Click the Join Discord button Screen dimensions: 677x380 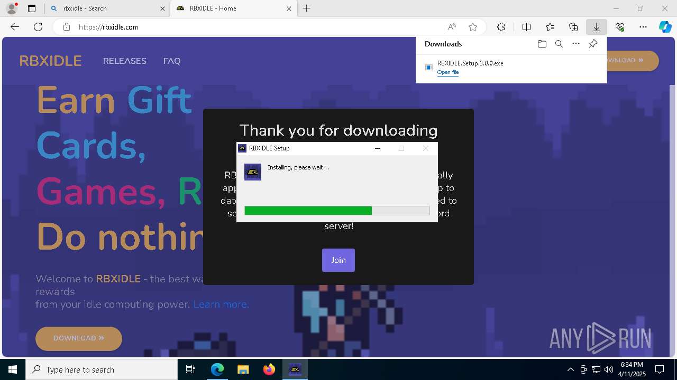(338, 260)
